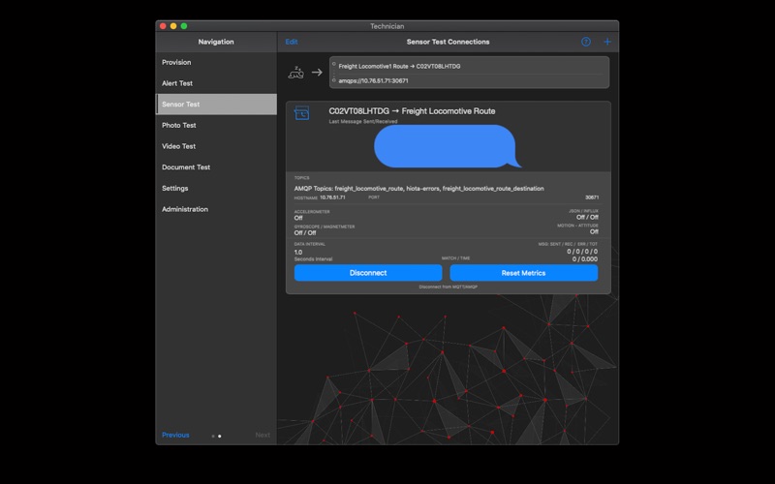Image resolution: width=775 pixels, height=484 pixels.
Task: Click the second page indicator dot
Action: [220, 437]
